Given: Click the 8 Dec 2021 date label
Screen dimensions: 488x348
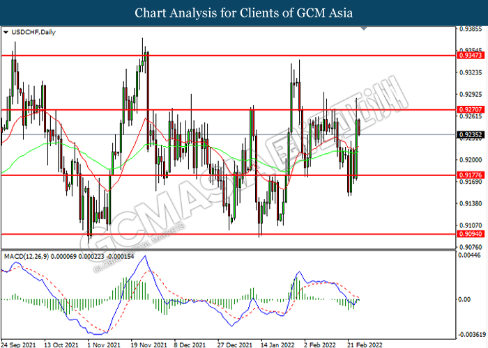Looking at the screenshot, I should (x=190, y=345).
